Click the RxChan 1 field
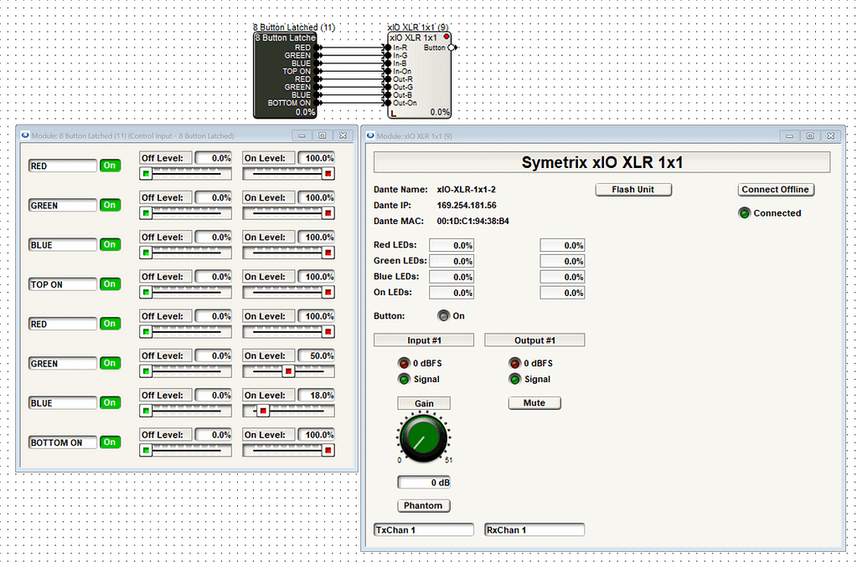 (x=534, y=530)
